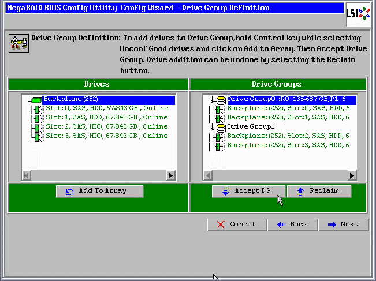Go to the Next wizard step

pyautogui.click(x=343, y=224)
